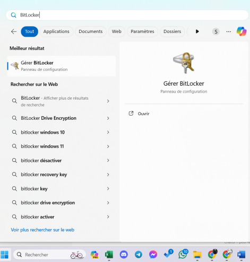Viewport: 250px width, 262px height.
Task: Open Word from the taskbar
Action: coord(241,255)
